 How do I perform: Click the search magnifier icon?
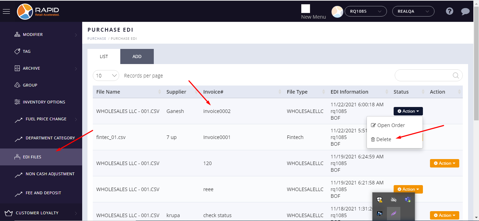[x=456, y=75]
